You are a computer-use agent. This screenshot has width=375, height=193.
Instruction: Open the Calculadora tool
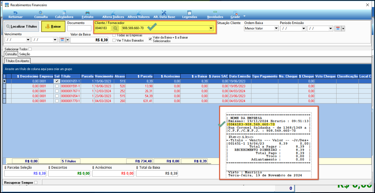(64, 15)
